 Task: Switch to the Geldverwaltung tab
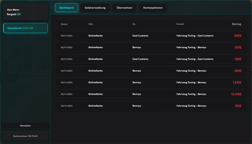click(x=95, y=8)
